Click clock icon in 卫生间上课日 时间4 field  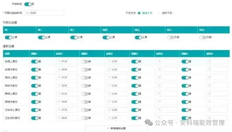pyautogui.click(x=210, y=110)
